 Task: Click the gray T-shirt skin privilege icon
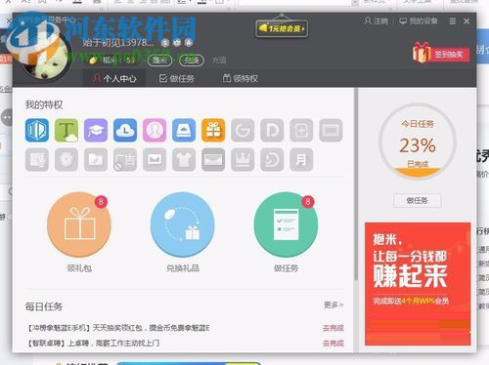click(x=184, y=159)
